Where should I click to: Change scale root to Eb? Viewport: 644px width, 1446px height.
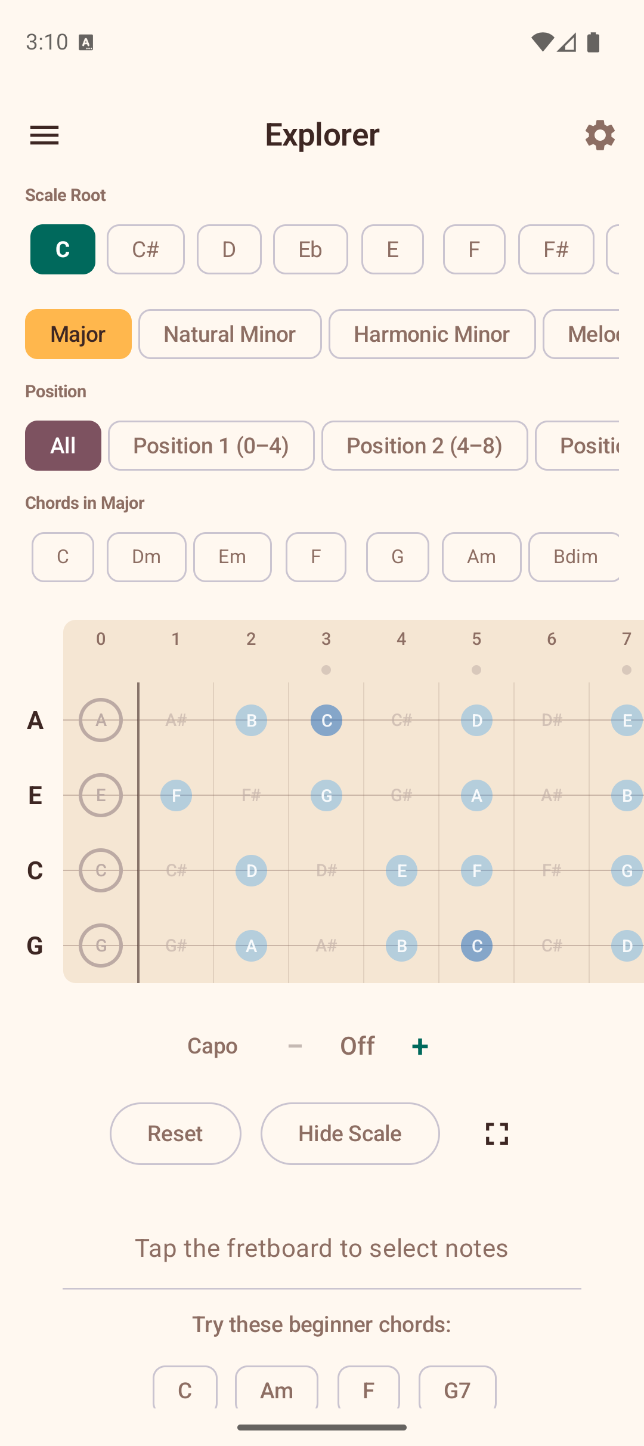click(310, 249)
